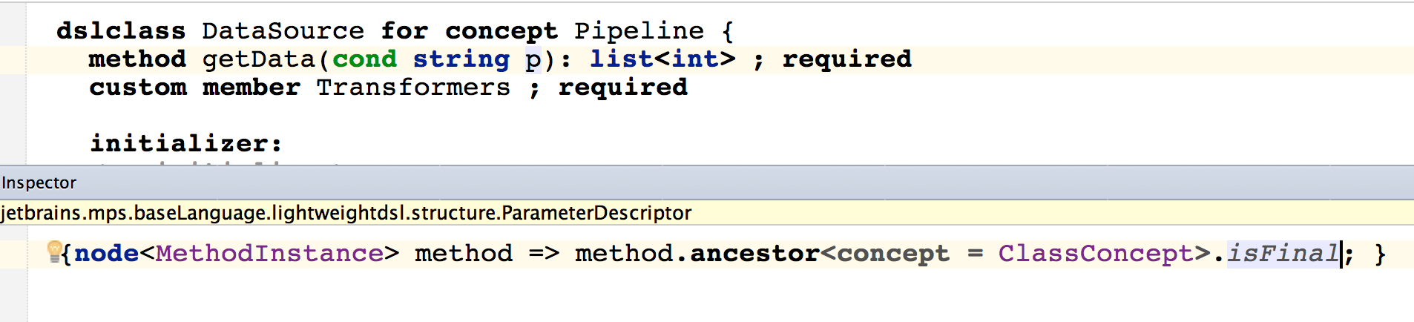This screenshot has width=1414, height=322.
Task: Place cursor on parameter p
Action: point(533,59)
